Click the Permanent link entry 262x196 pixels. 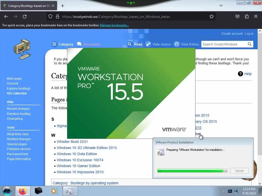(x=17, y=154)
